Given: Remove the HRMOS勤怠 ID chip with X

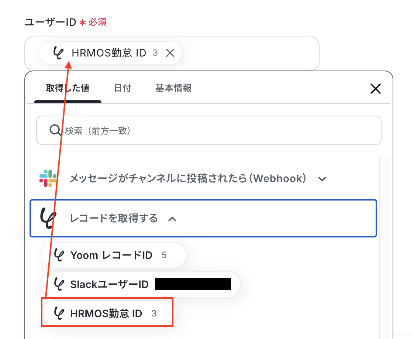Looking at the screenshot, I should (170, 53).
